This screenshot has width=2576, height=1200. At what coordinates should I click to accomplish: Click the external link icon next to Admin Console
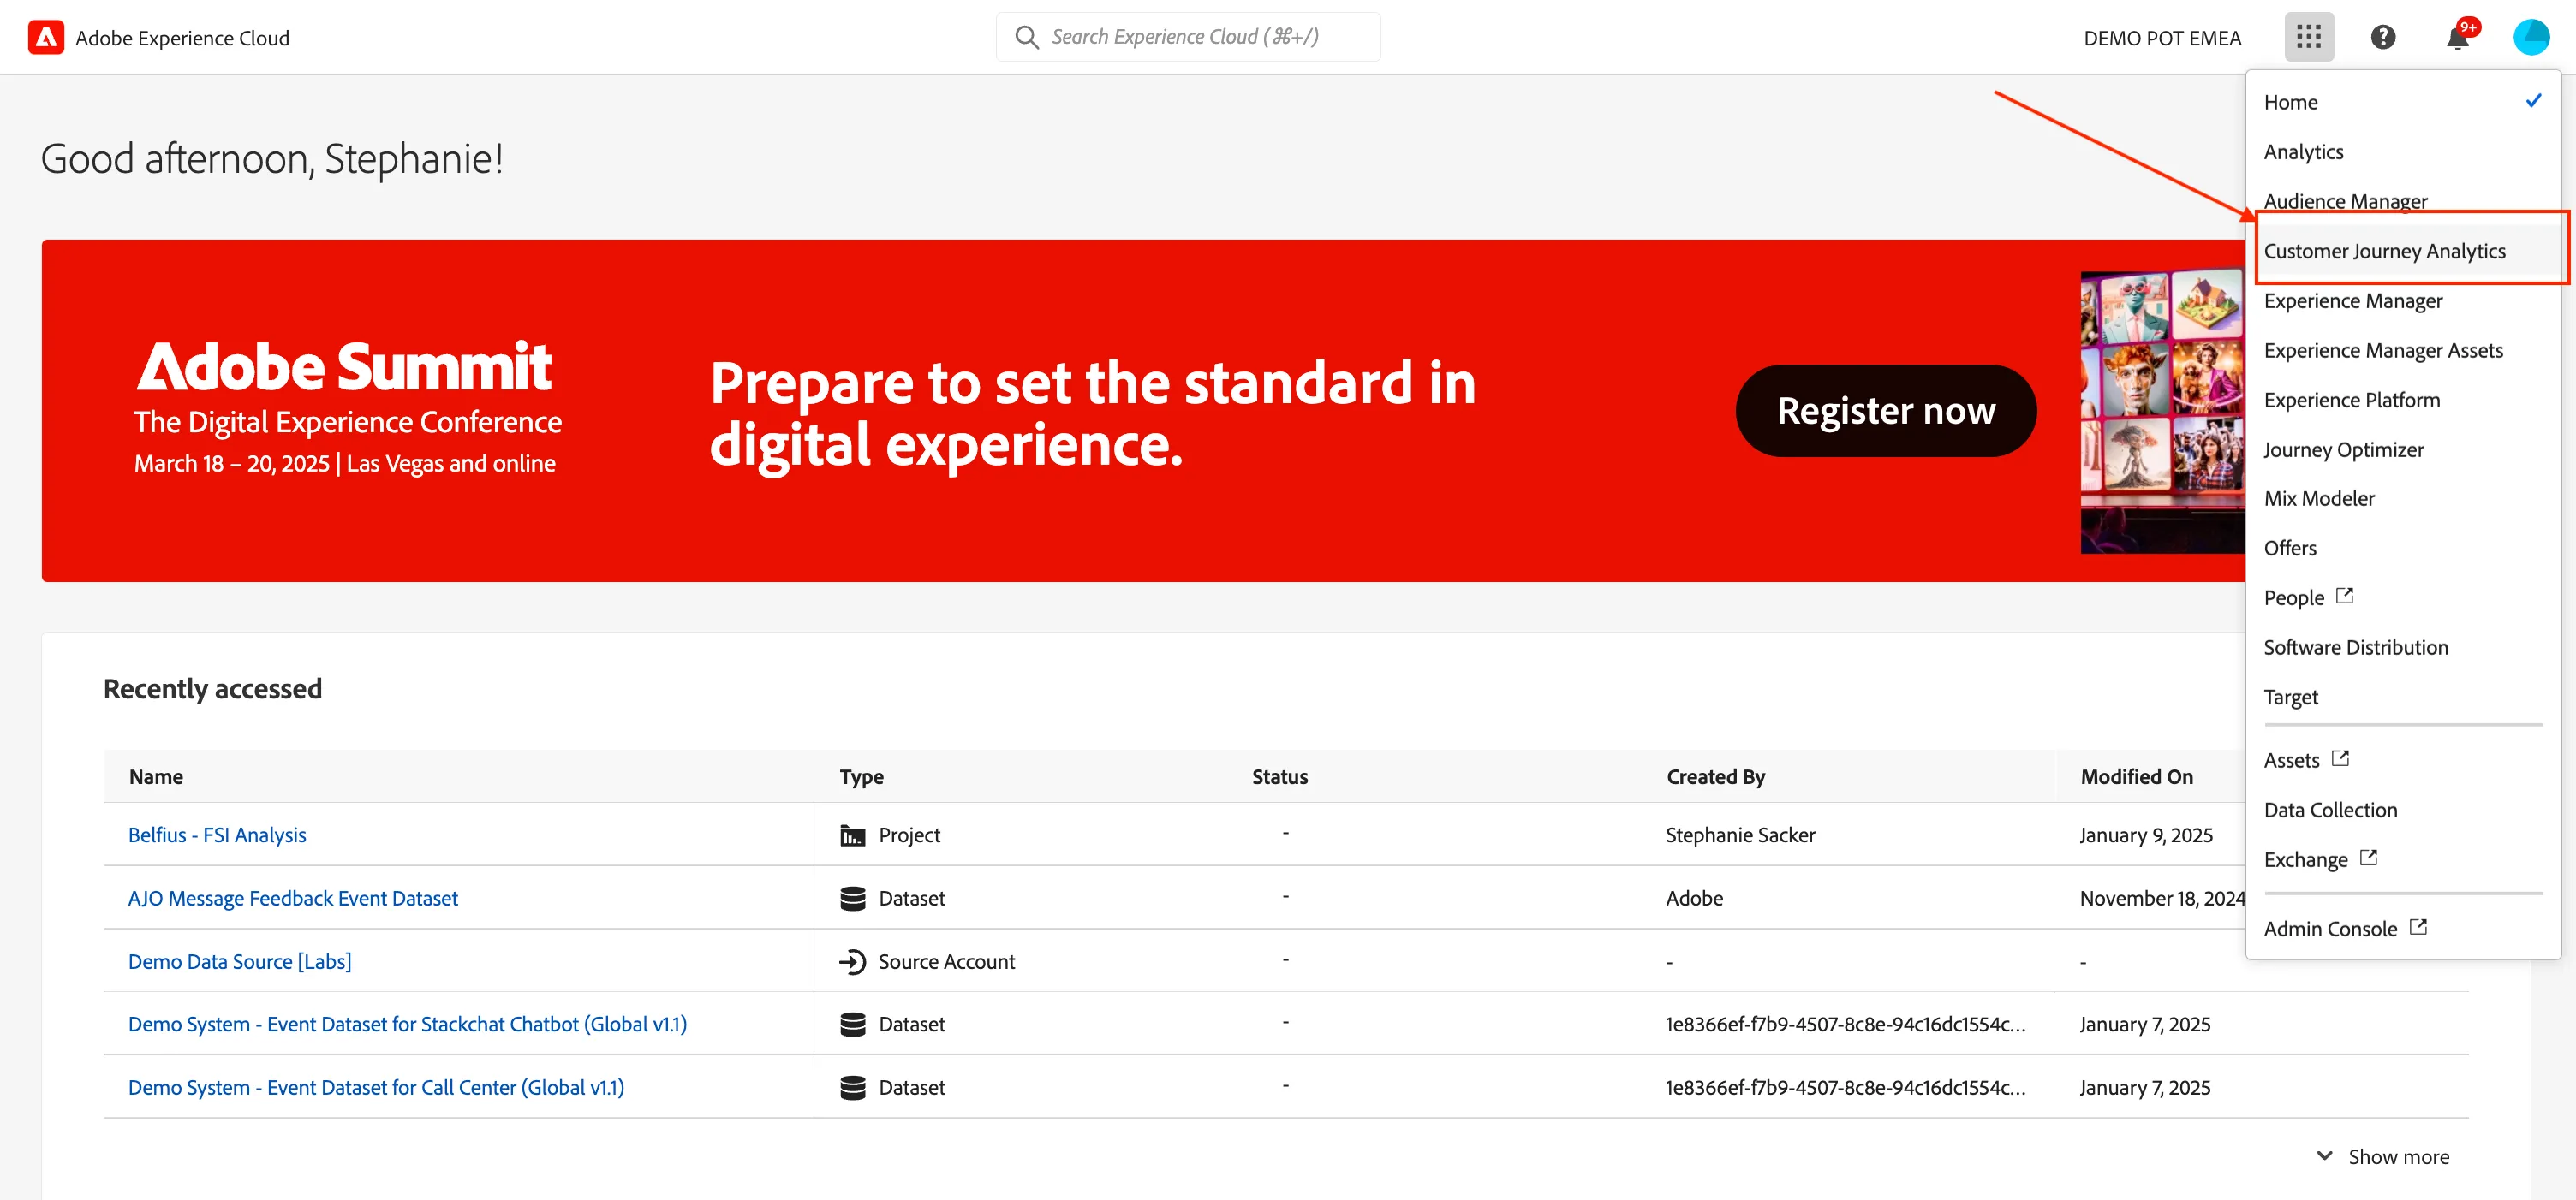click(2418, 926)
